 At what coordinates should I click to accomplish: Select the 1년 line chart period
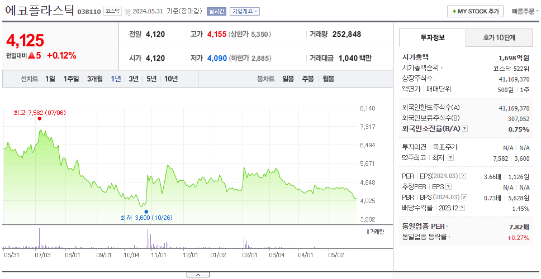(x=116, y=79)
